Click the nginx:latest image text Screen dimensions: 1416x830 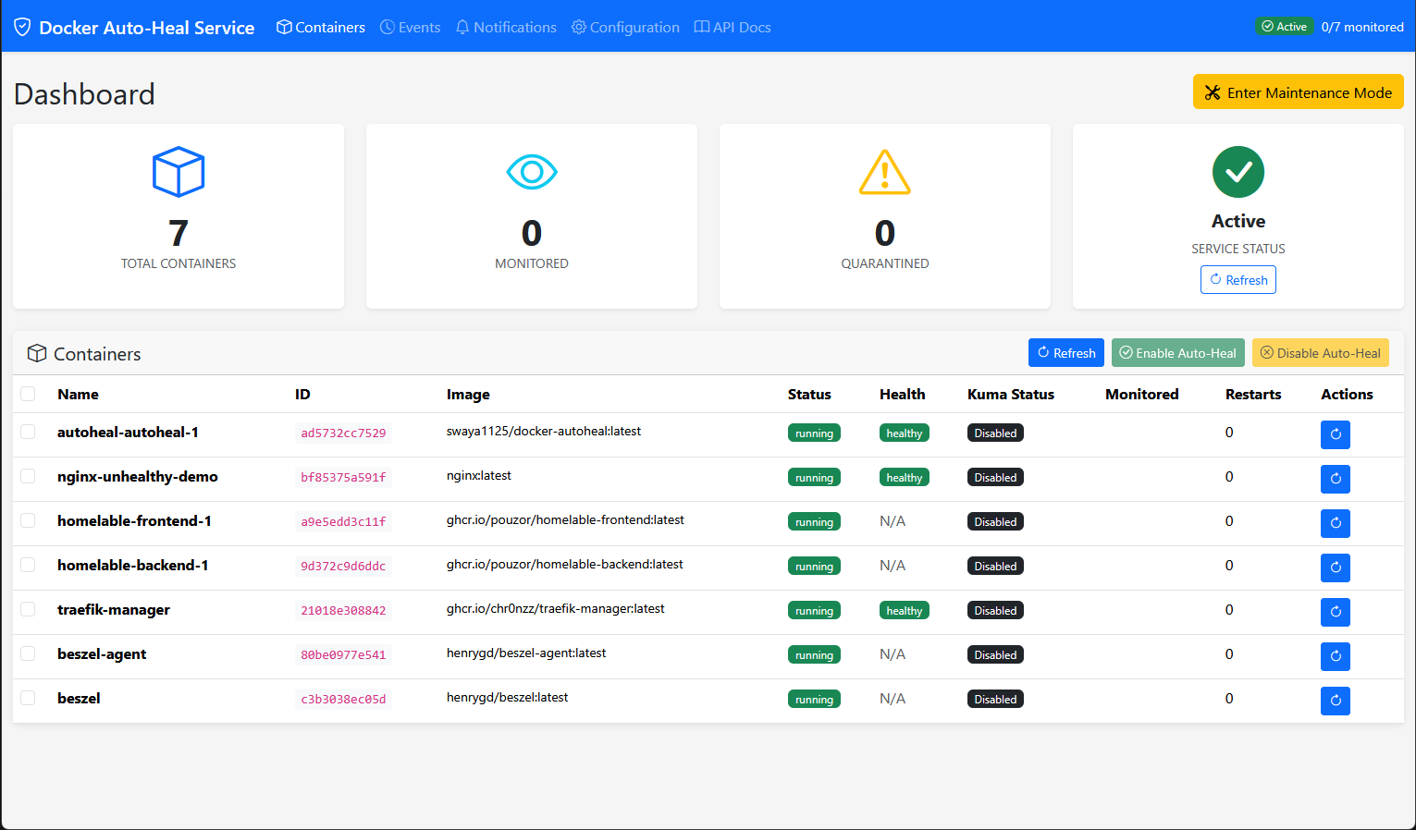coord(479,475)
